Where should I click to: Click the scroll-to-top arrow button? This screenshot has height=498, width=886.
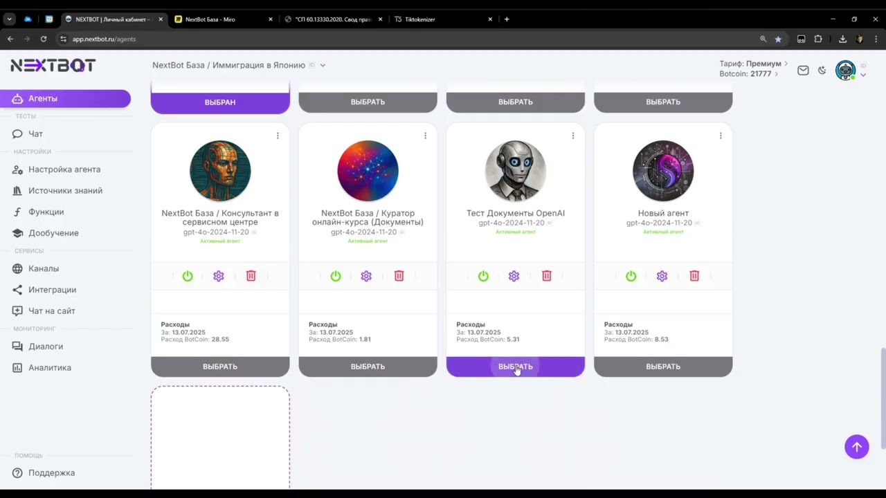tap(857, 447)
